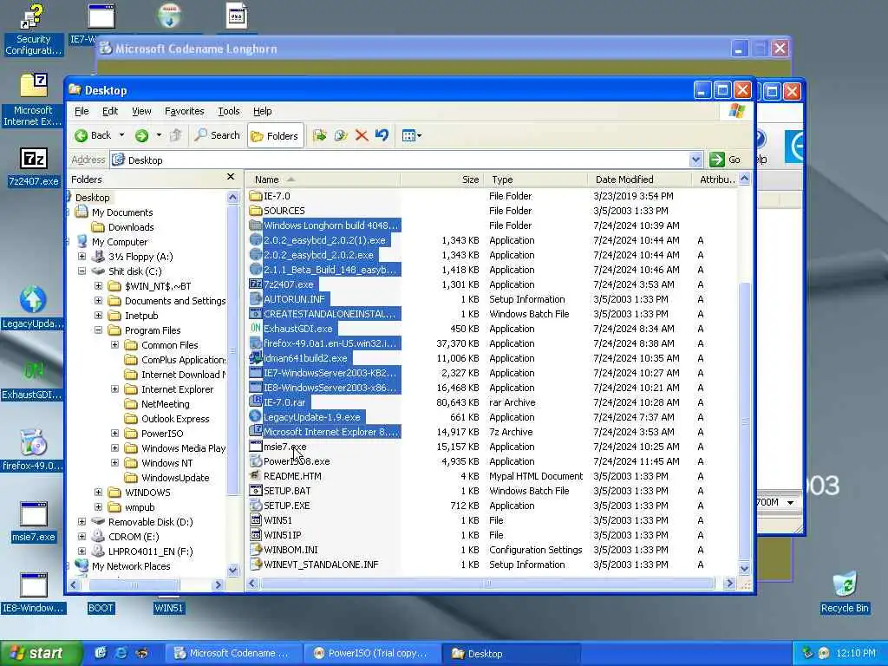The width and height of the screenshot is (888, 666).
Task: Expand CDROM (E:) tree node
Action: point(82,536)
